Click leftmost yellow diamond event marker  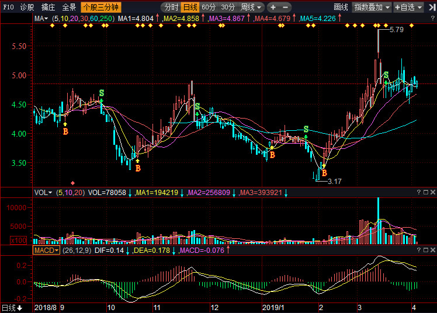click(52, 26)
